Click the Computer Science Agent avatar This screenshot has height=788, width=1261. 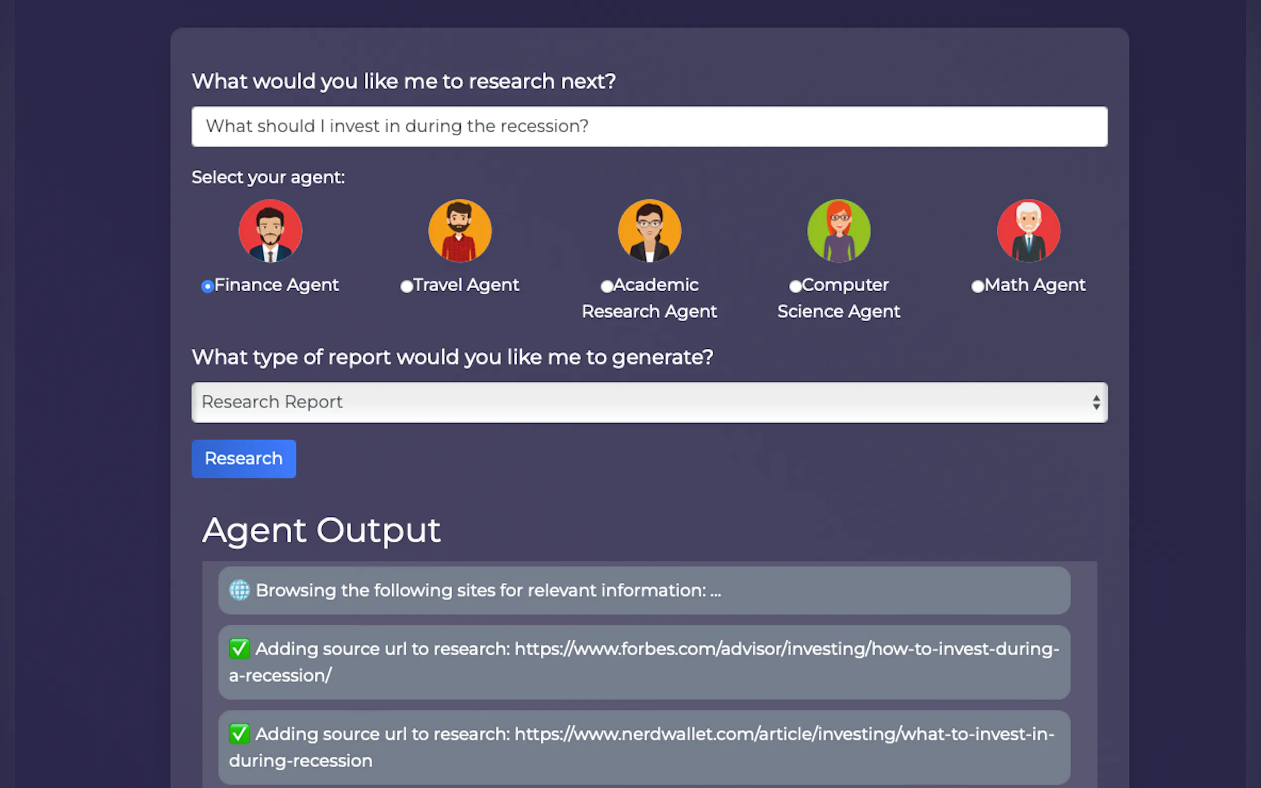coord(839,231)
